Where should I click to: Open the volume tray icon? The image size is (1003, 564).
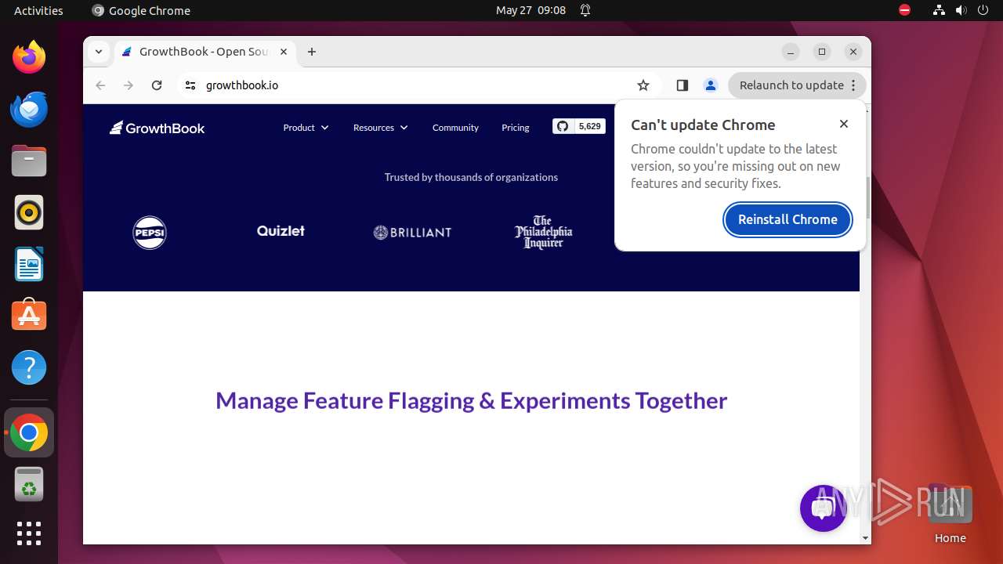961,10
